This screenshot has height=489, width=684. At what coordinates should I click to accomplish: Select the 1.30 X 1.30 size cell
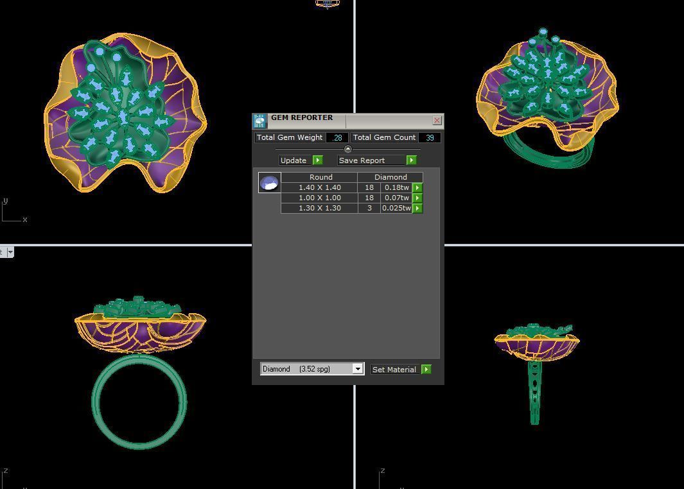pyautogui.click(x=319, y=209)
